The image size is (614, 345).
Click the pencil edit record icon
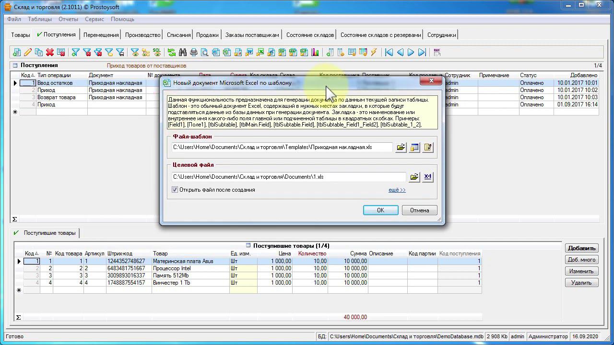click(x=28, y=52)
